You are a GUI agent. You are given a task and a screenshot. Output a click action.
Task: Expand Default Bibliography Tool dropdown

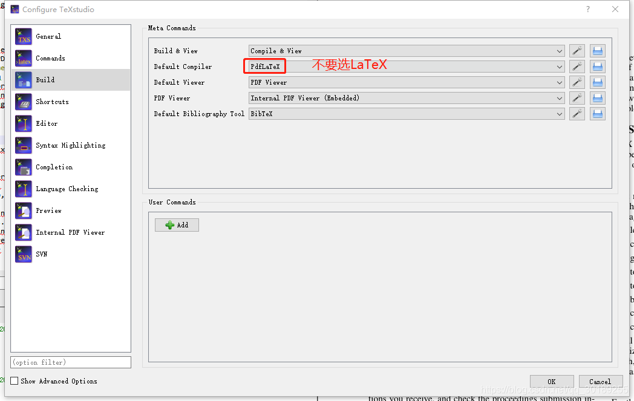coord(407,114)
